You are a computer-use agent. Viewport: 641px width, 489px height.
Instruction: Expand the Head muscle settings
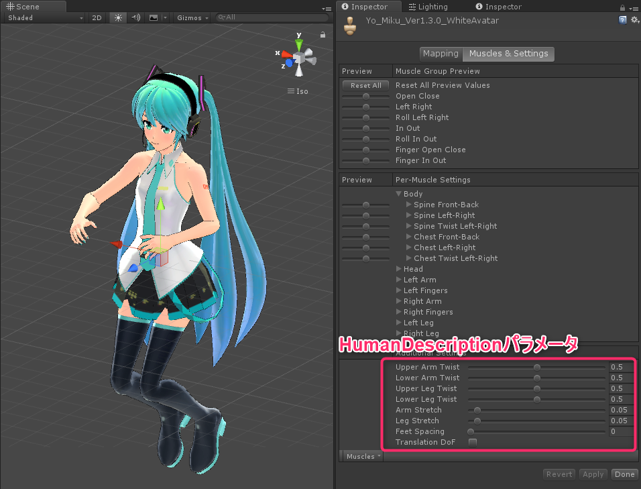click(400, 268)
